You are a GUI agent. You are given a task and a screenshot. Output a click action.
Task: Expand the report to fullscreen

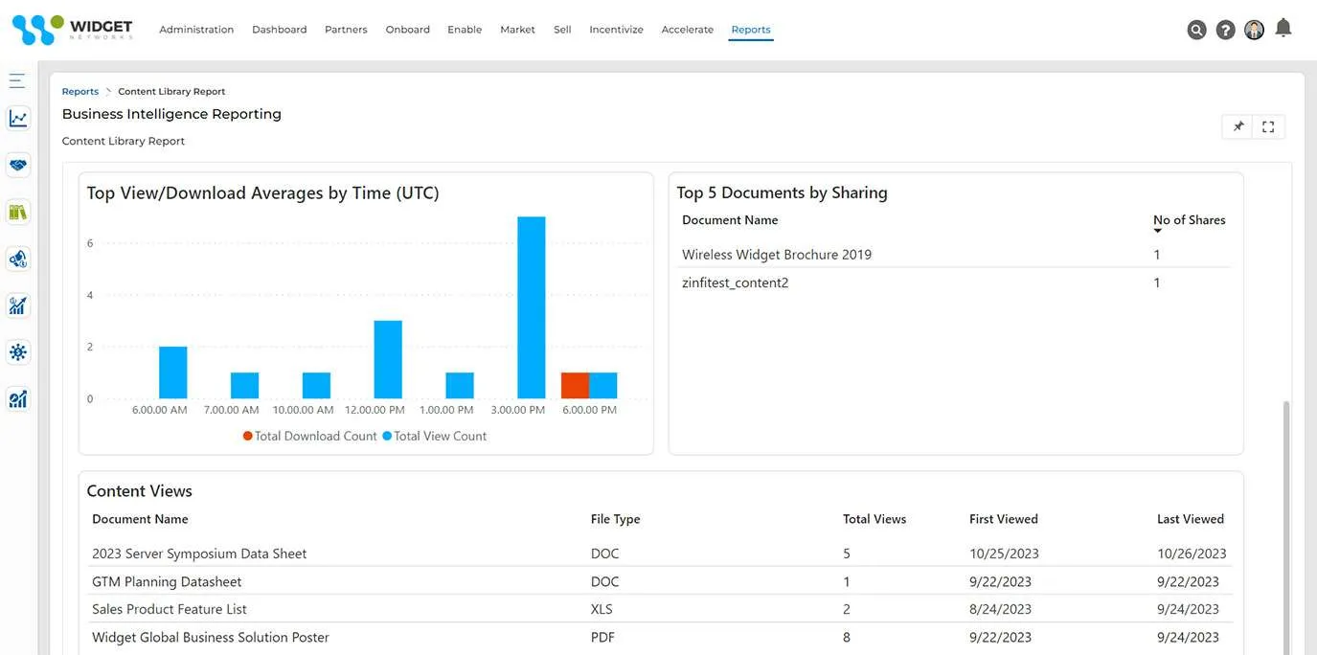click(x=1268, y=126)
